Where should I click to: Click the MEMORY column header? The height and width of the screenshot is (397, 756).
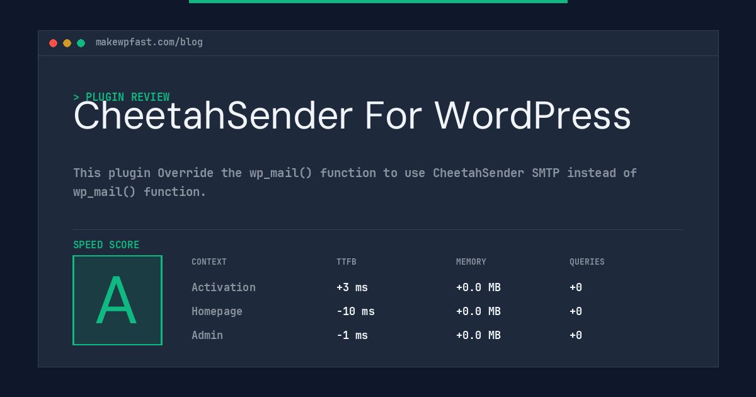pyautogui.click(x=471, y=262)
